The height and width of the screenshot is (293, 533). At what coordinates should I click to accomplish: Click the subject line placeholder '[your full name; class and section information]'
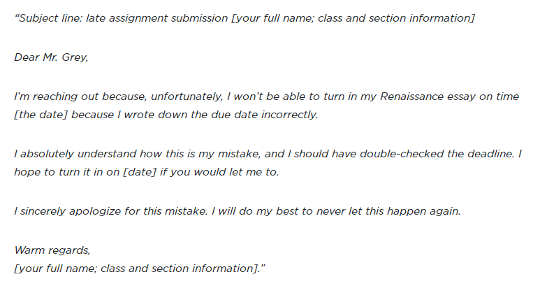pos(353,18)
